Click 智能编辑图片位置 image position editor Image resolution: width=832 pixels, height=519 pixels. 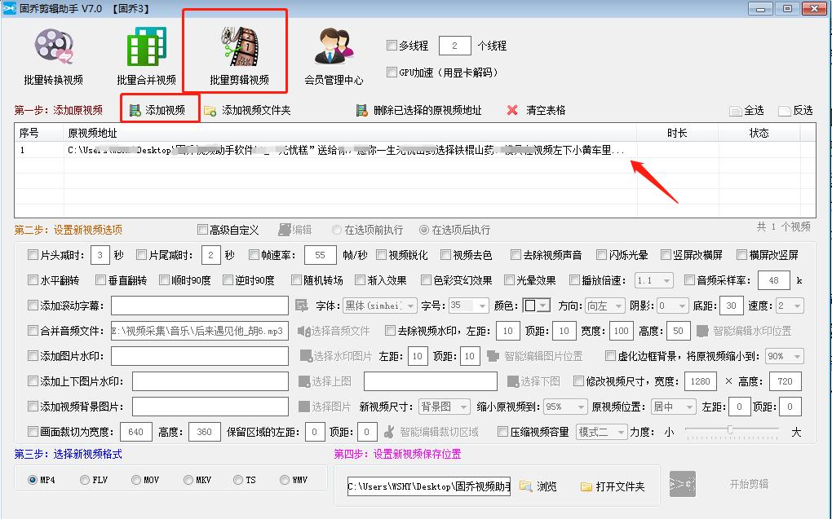[535, 356]
